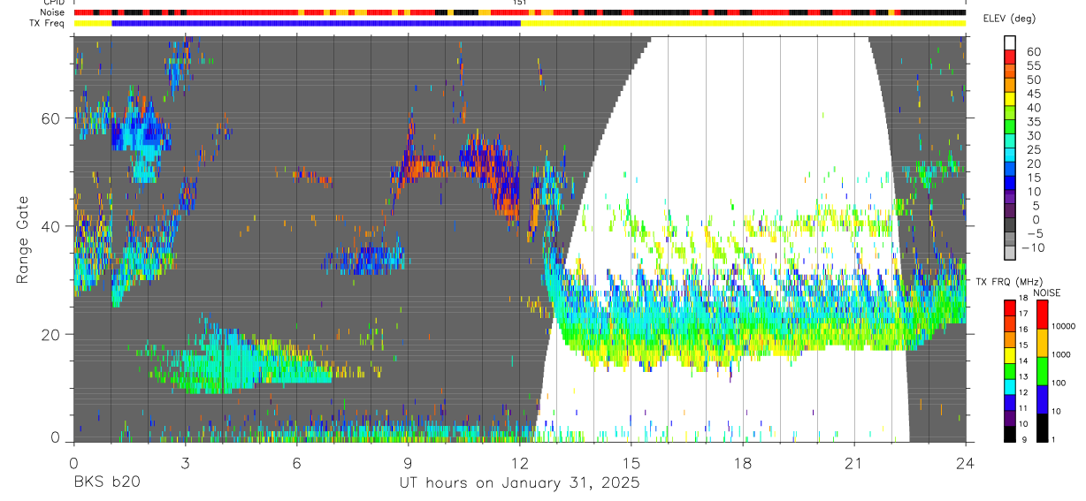This screenshot has width=1086, height=501.
Task: Select ELEV colorbar yellow band between 40 and 45
Action: (1009, 98)
